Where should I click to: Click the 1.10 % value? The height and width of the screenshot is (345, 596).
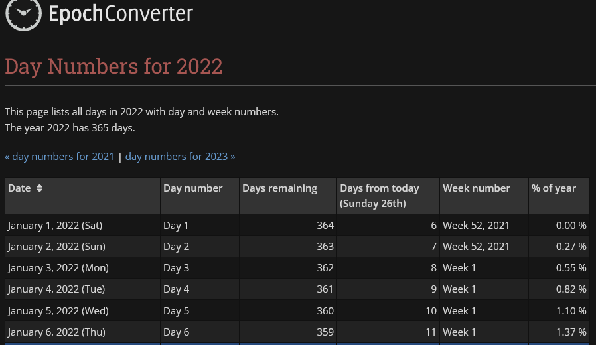(571, 310)
